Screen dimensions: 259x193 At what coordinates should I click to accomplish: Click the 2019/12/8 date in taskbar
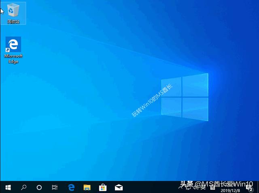230,191
